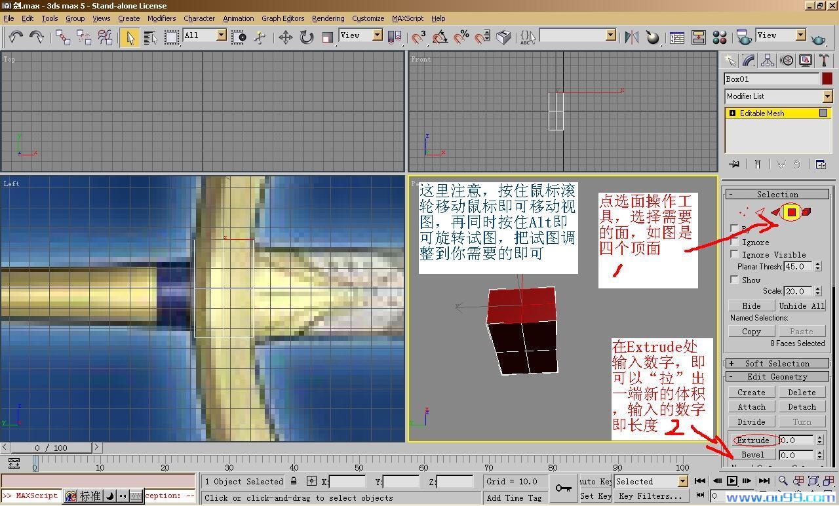Open the render type View dropdown
The width and height of the screenshot is (839, 506).
tap(781, 35)
